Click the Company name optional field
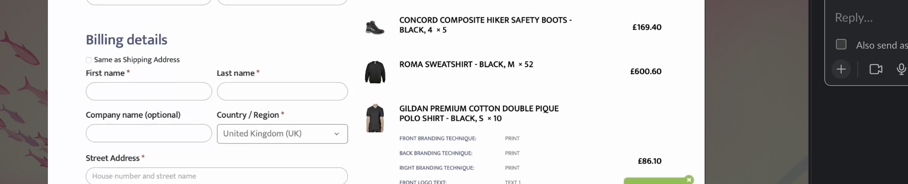908x184 pixels. 149,133
